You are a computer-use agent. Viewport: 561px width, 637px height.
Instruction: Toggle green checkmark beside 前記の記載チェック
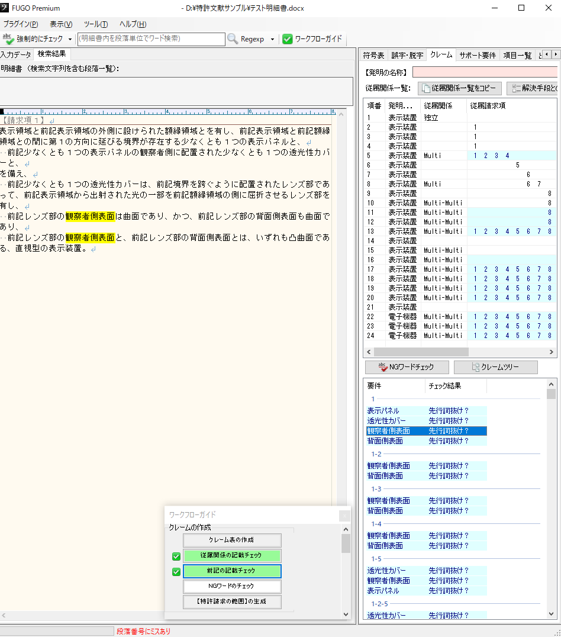[x=176, y=571]
